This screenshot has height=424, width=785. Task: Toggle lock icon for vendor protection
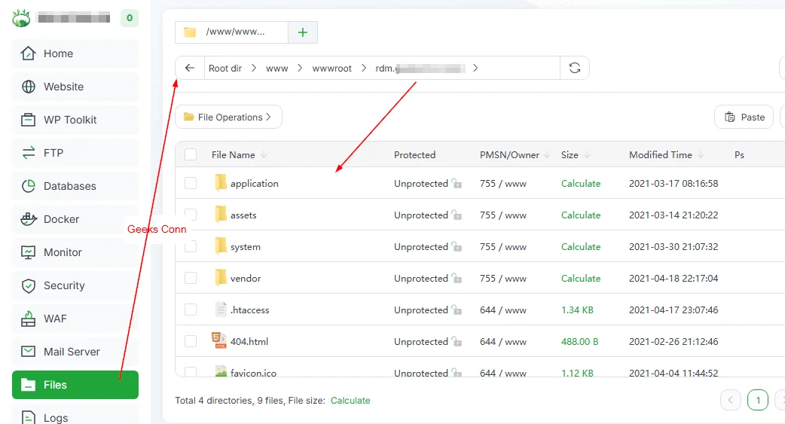456,278
